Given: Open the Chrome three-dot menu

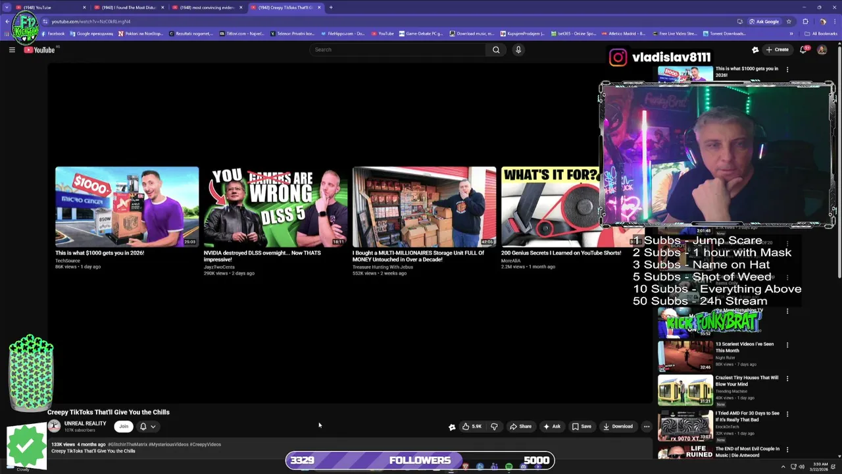Looking at the screenshot, I should click(x=835, y=21).
